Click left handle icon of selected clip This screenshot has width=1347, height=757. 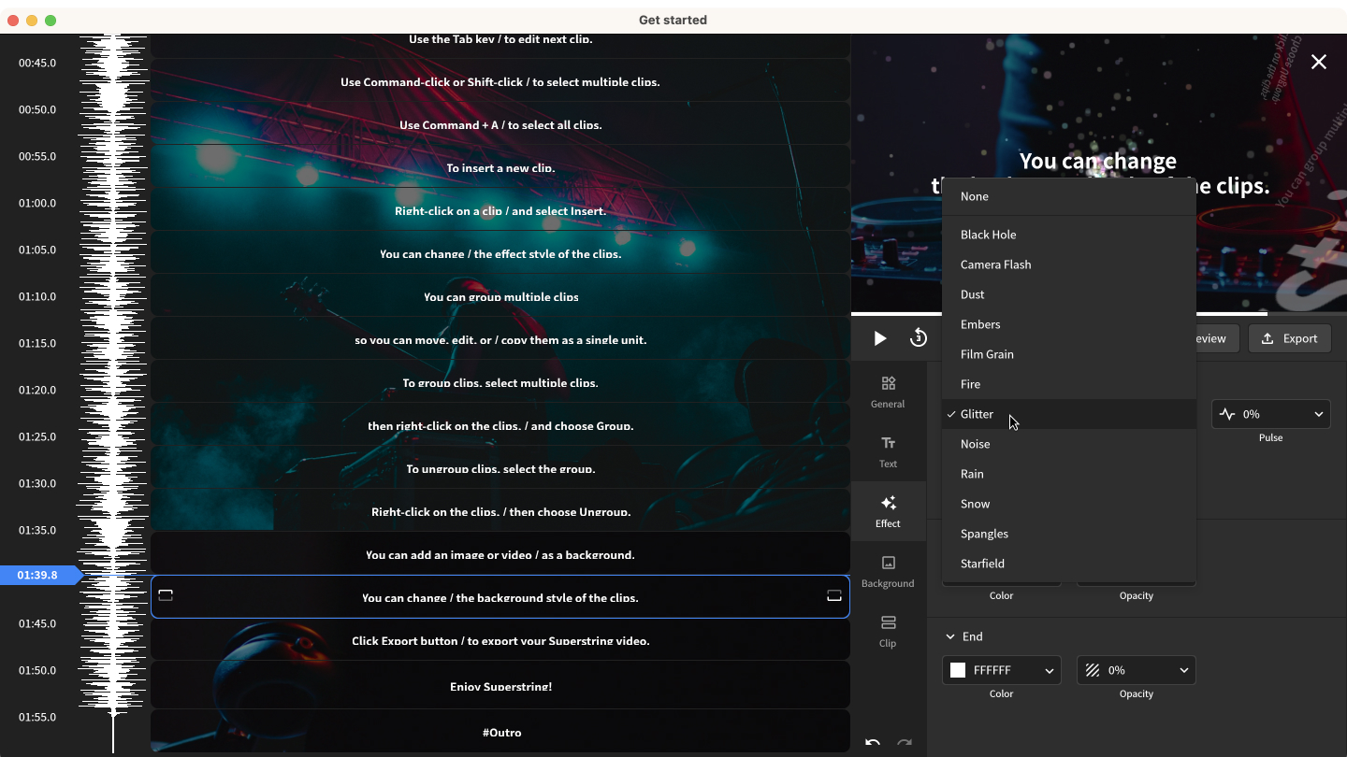coord(166,596)
